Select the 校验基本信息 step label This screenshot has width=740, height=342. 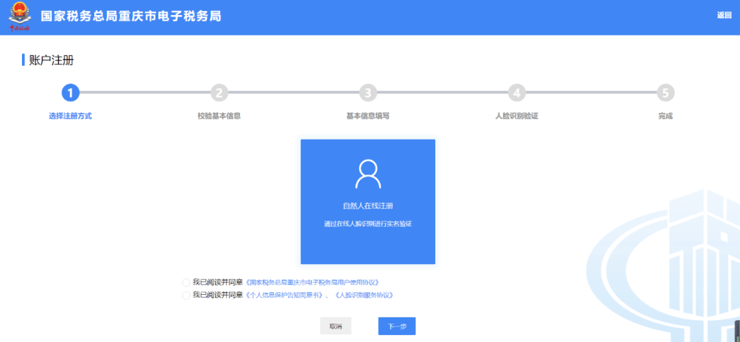point(219,116)
